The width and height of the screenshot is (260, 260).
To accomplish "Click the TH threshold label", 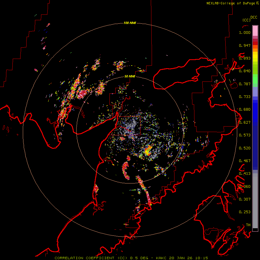I will pyautogui.click(x=248, y=225).
